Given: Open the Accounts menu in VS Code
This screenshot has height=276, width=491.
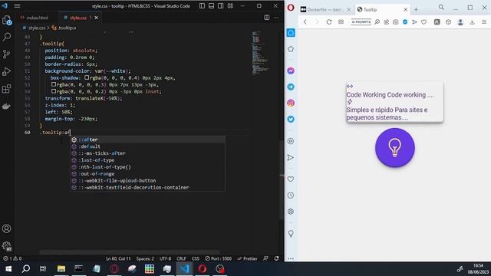Looking at the screenshot, I should (x=7, y=228).
